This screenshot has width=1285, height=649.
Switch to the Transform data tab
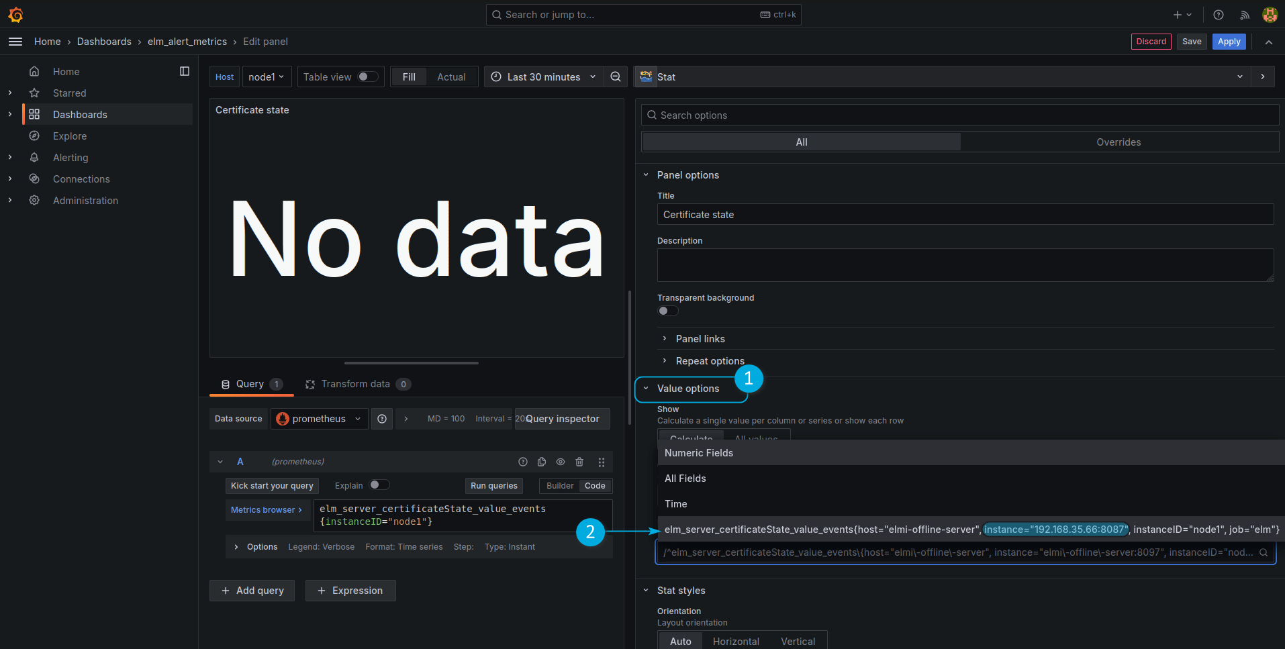(355, 384)
